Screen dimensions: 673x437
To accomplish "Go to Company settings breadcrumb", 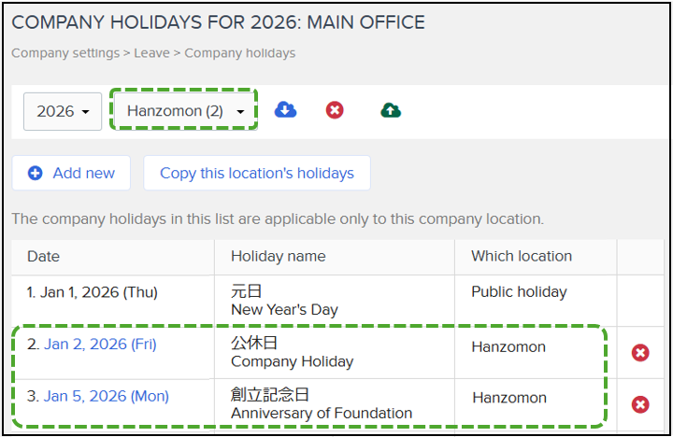I will (65, 53).
